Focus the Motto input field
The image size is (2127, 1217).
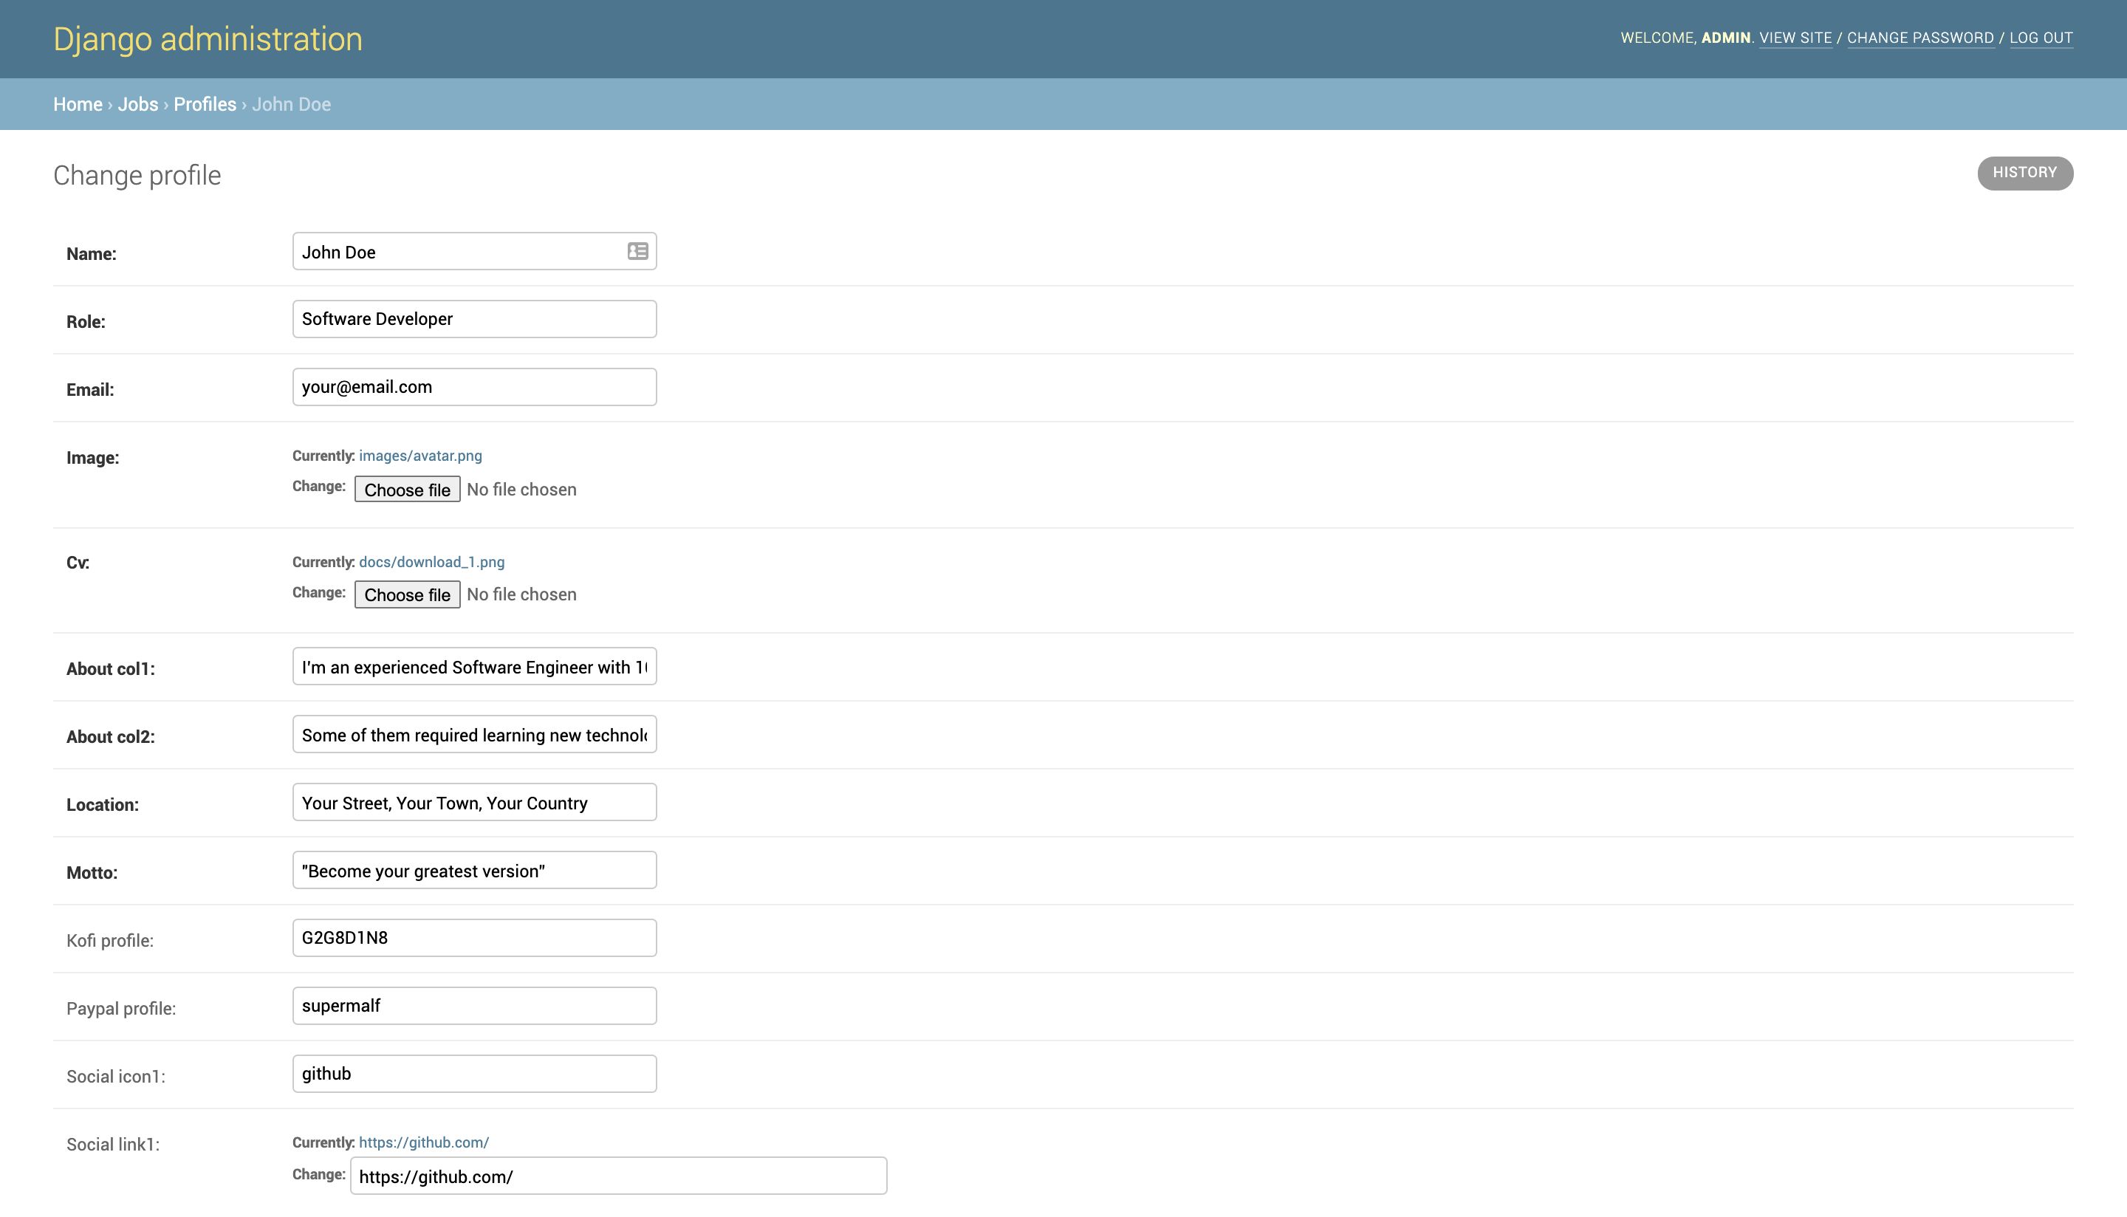point(474,870)
